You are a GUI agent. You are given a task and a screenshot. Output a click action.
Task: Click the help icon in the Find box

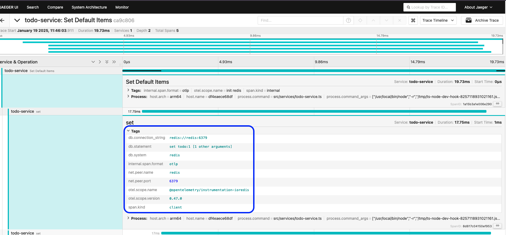click(348, 20)
